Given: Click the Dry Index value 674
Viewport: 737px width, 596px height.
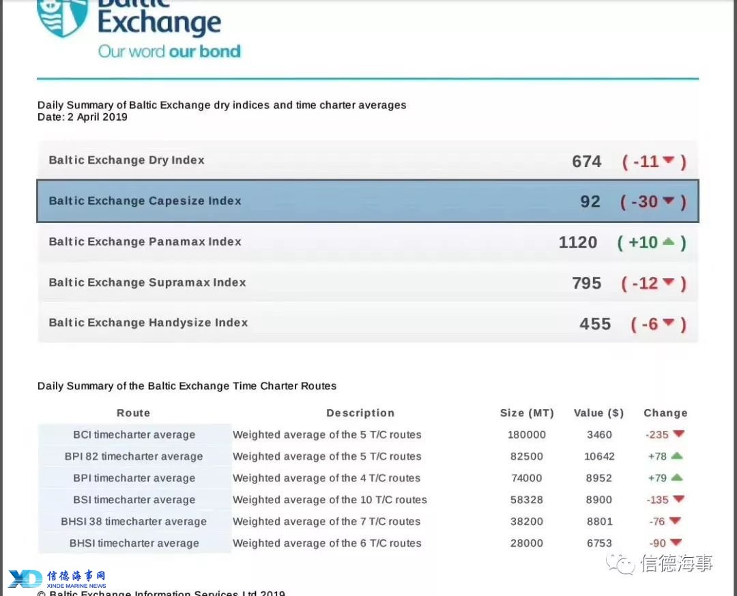Looking at the screenshot, I should [587, 162].
